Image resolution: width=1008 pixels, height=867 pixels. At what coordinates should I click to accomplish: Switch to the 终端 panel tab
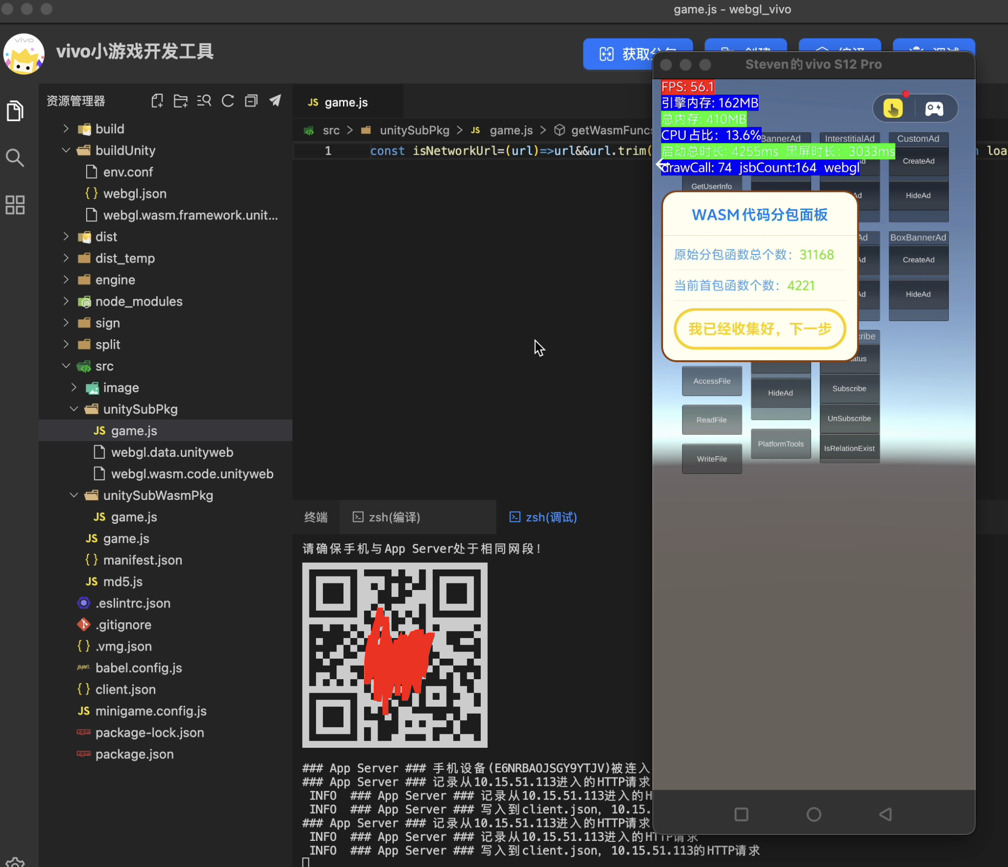coord(316,517)
